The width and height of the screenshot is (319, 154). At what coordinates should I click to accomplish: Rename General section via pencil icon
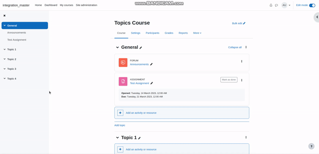point(141,47)
